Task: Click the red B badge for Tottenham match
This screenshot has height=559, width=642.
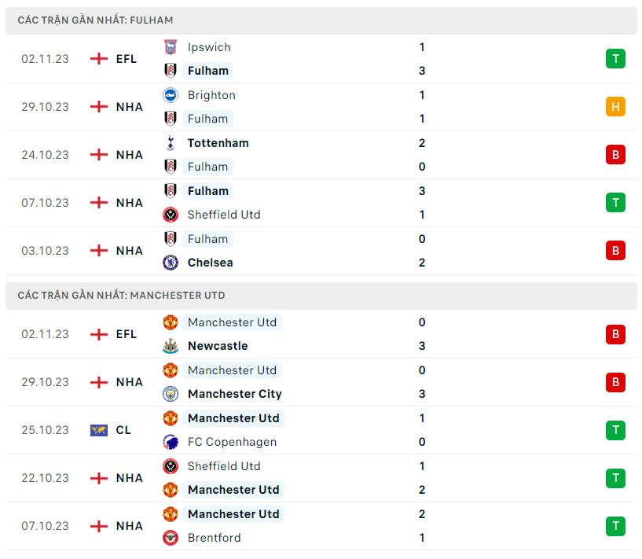Action: [615, 155]
